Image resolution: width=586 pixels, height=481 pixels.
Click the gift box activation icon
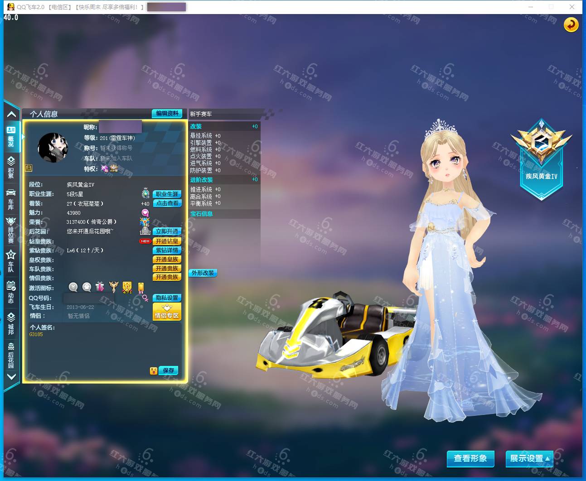(100, 287)
